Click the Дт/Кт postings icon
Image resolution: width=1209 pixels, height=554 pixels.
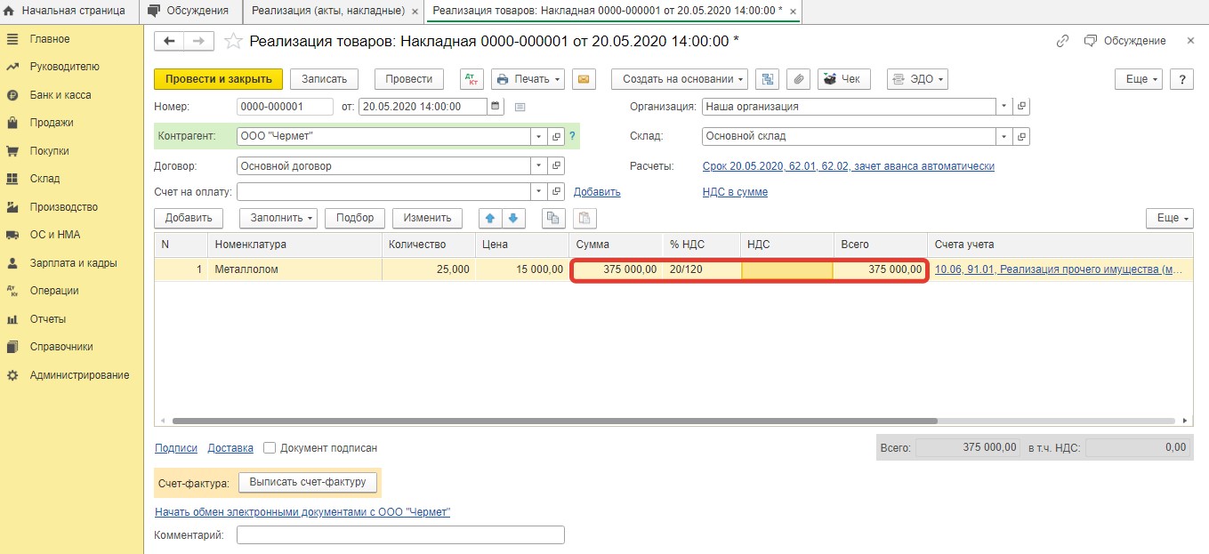pos(472,79)
